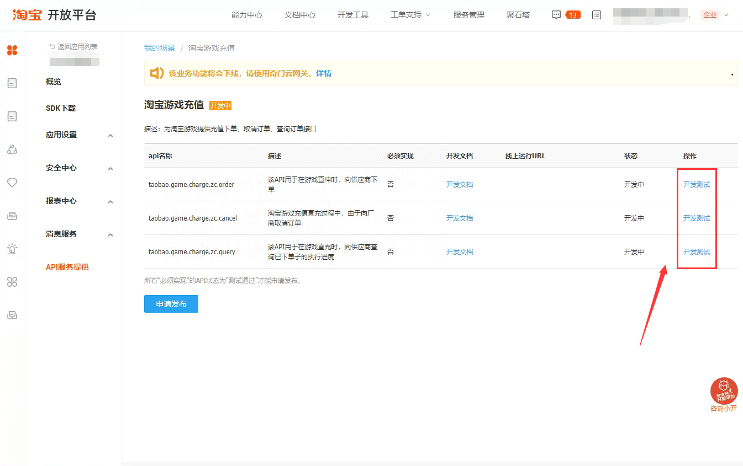743x466 pixels.
Task: Collapse the 消息服务 sidebar section
Action: click(x=110, y=234)
